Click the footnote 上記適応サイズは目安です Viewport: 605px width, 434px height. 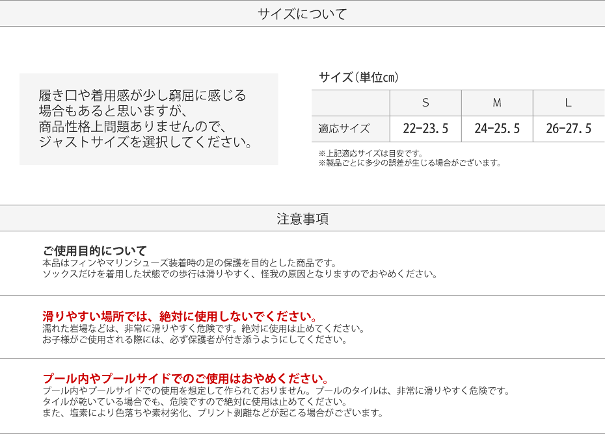coord(371,153)
